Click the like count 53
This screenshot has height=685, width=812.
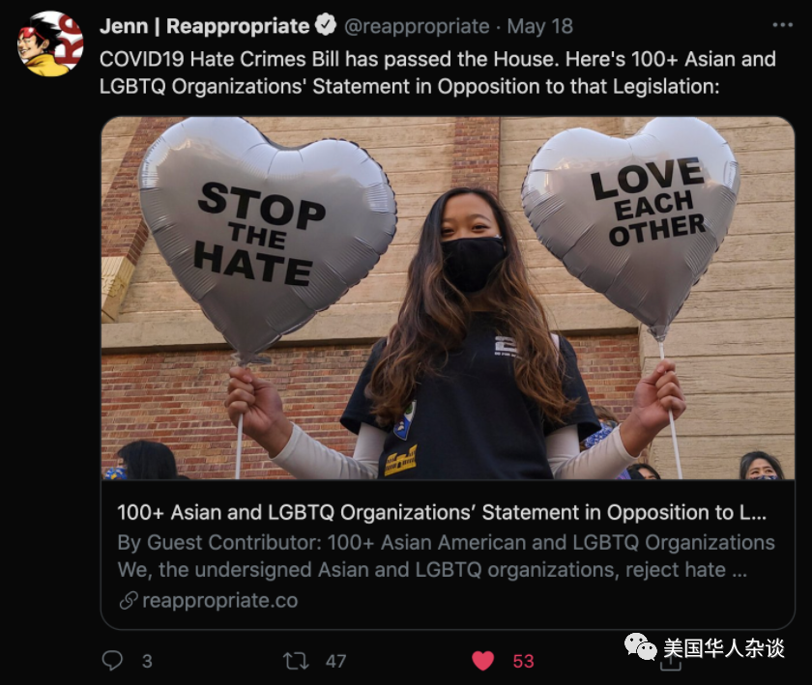point(523,661)
